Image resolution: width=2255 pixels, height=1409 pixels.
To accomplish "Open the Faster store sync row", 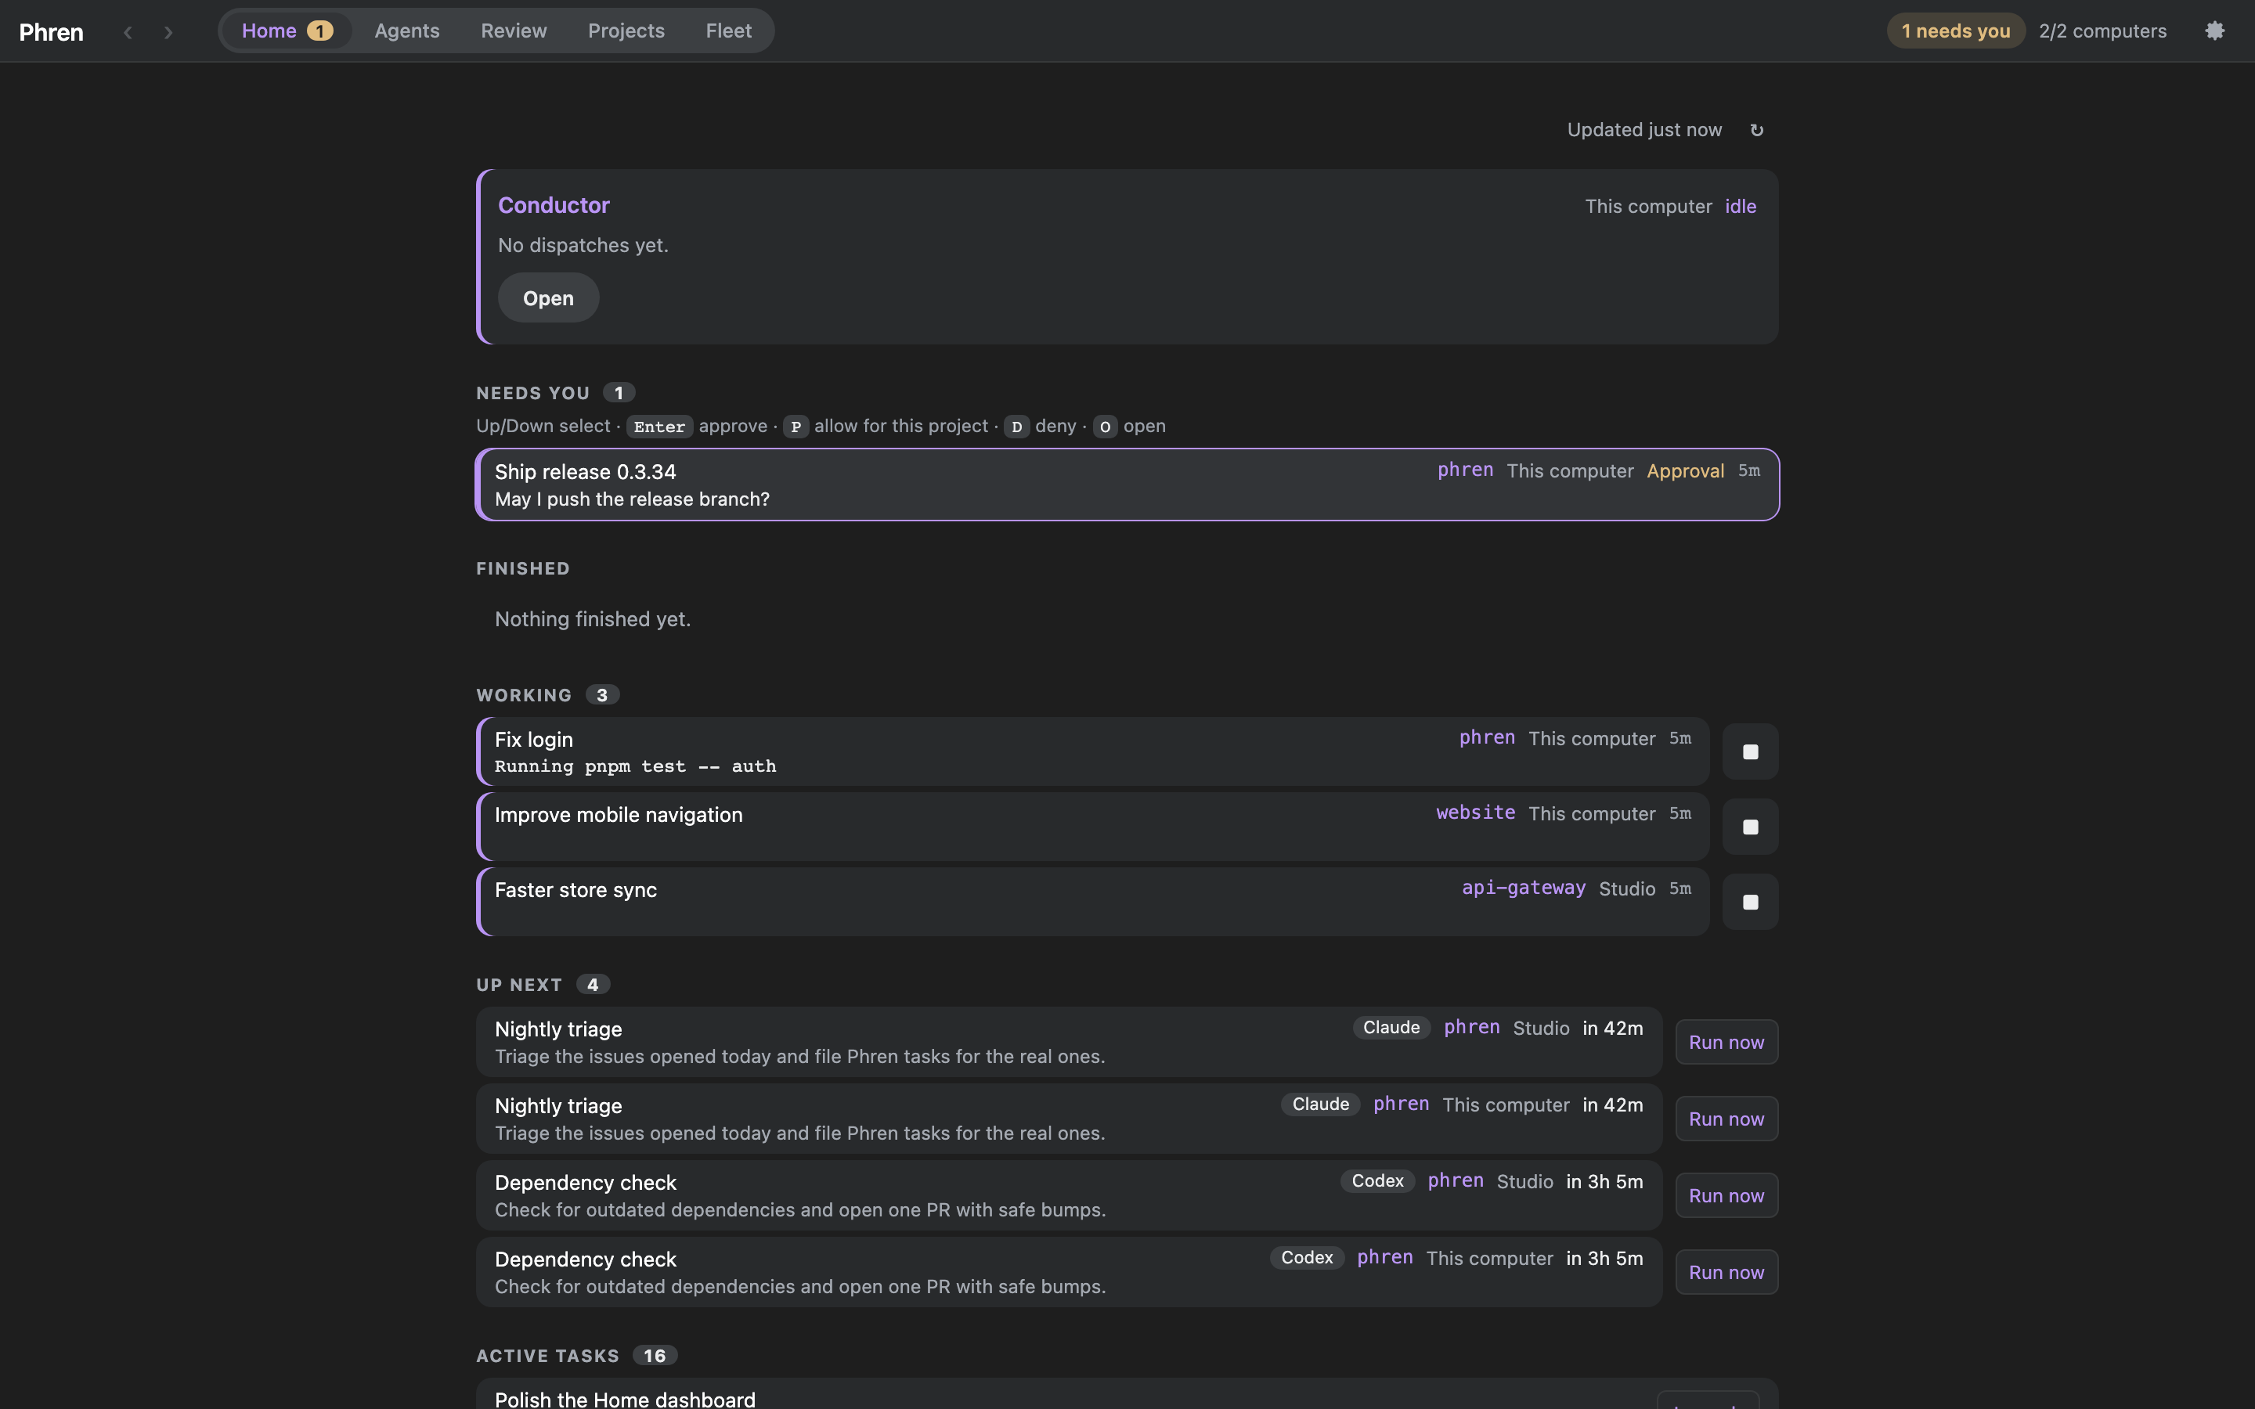I will 1093,902.
